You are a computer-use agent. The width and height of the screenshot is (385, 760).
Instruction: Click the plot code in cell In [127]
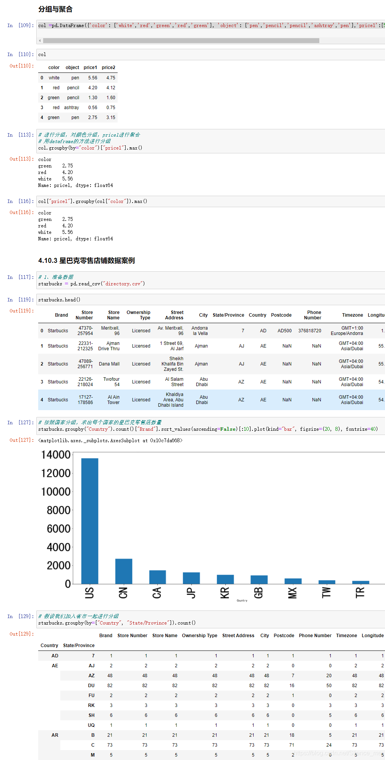(x=208, y=429)
